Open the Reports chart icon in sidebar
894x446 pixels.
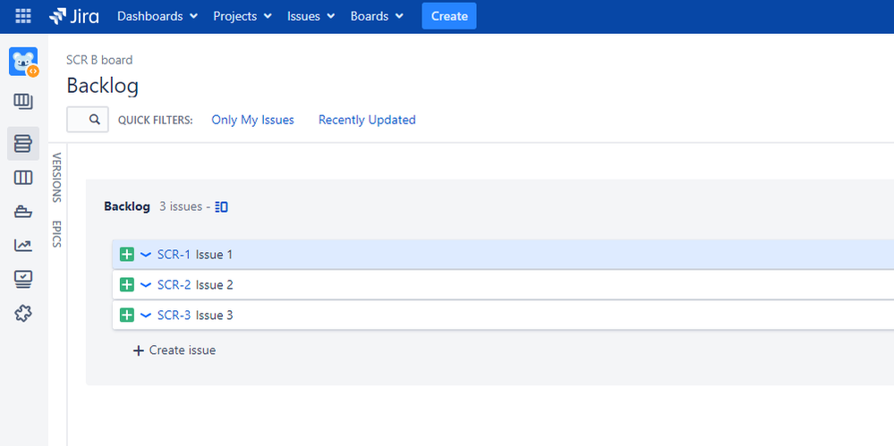(x=23, y=246)
